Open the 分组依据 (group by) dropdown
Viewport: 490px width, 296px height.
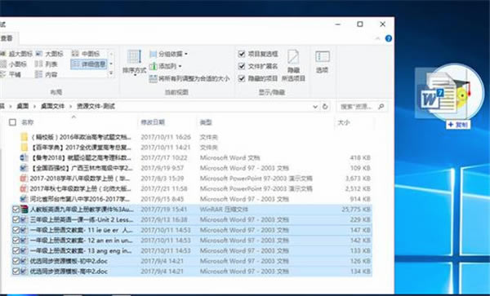click(168, 54)
